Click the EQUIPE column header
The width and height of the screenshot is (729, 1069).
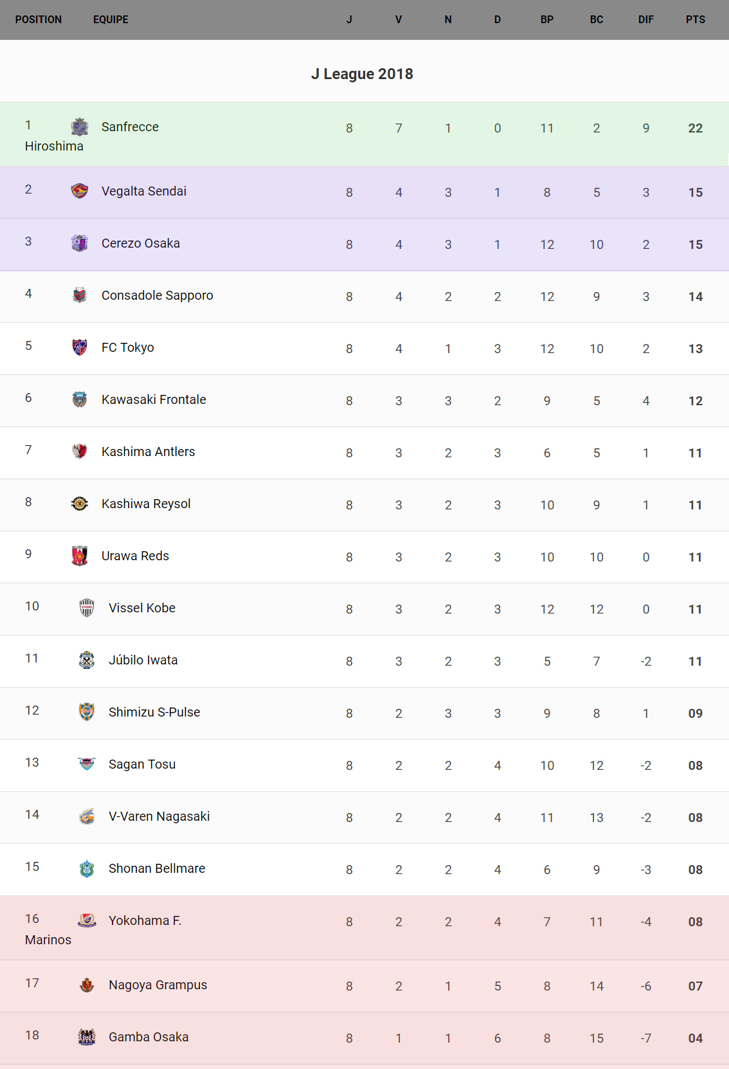(111, 19)
